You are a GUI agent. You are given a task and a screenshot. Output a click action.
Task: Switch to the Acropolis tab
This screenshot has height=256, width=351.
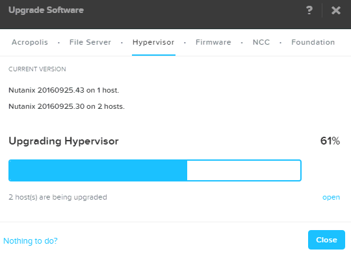30,42
